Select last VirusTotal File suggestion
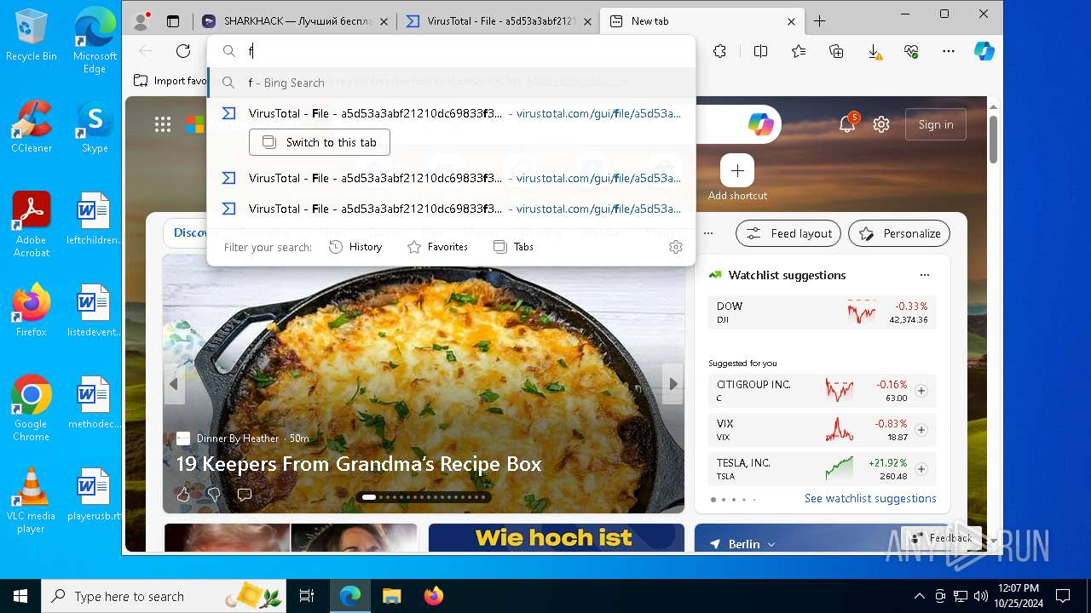This screenshot has width=1091, height=613. coord(452,209)
